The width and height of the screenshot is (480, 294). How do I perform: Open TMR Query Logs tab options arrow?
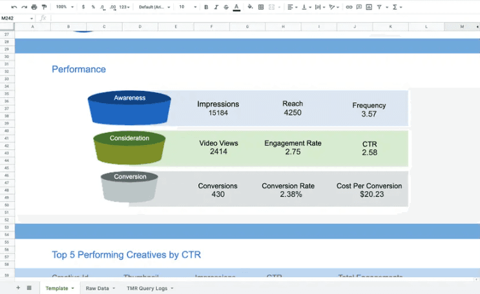click(172, 288)
